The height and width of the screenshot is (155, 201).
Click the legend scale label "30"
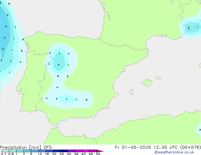pos(69,154)
